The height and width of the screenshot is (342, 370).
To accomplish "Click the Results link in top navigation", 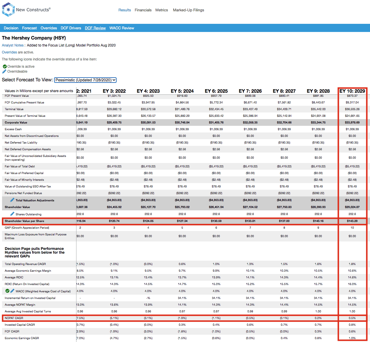I will coord(125,10).
